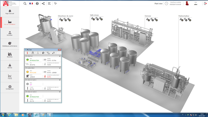Click the help question mark icon

[x=37, y=4]
